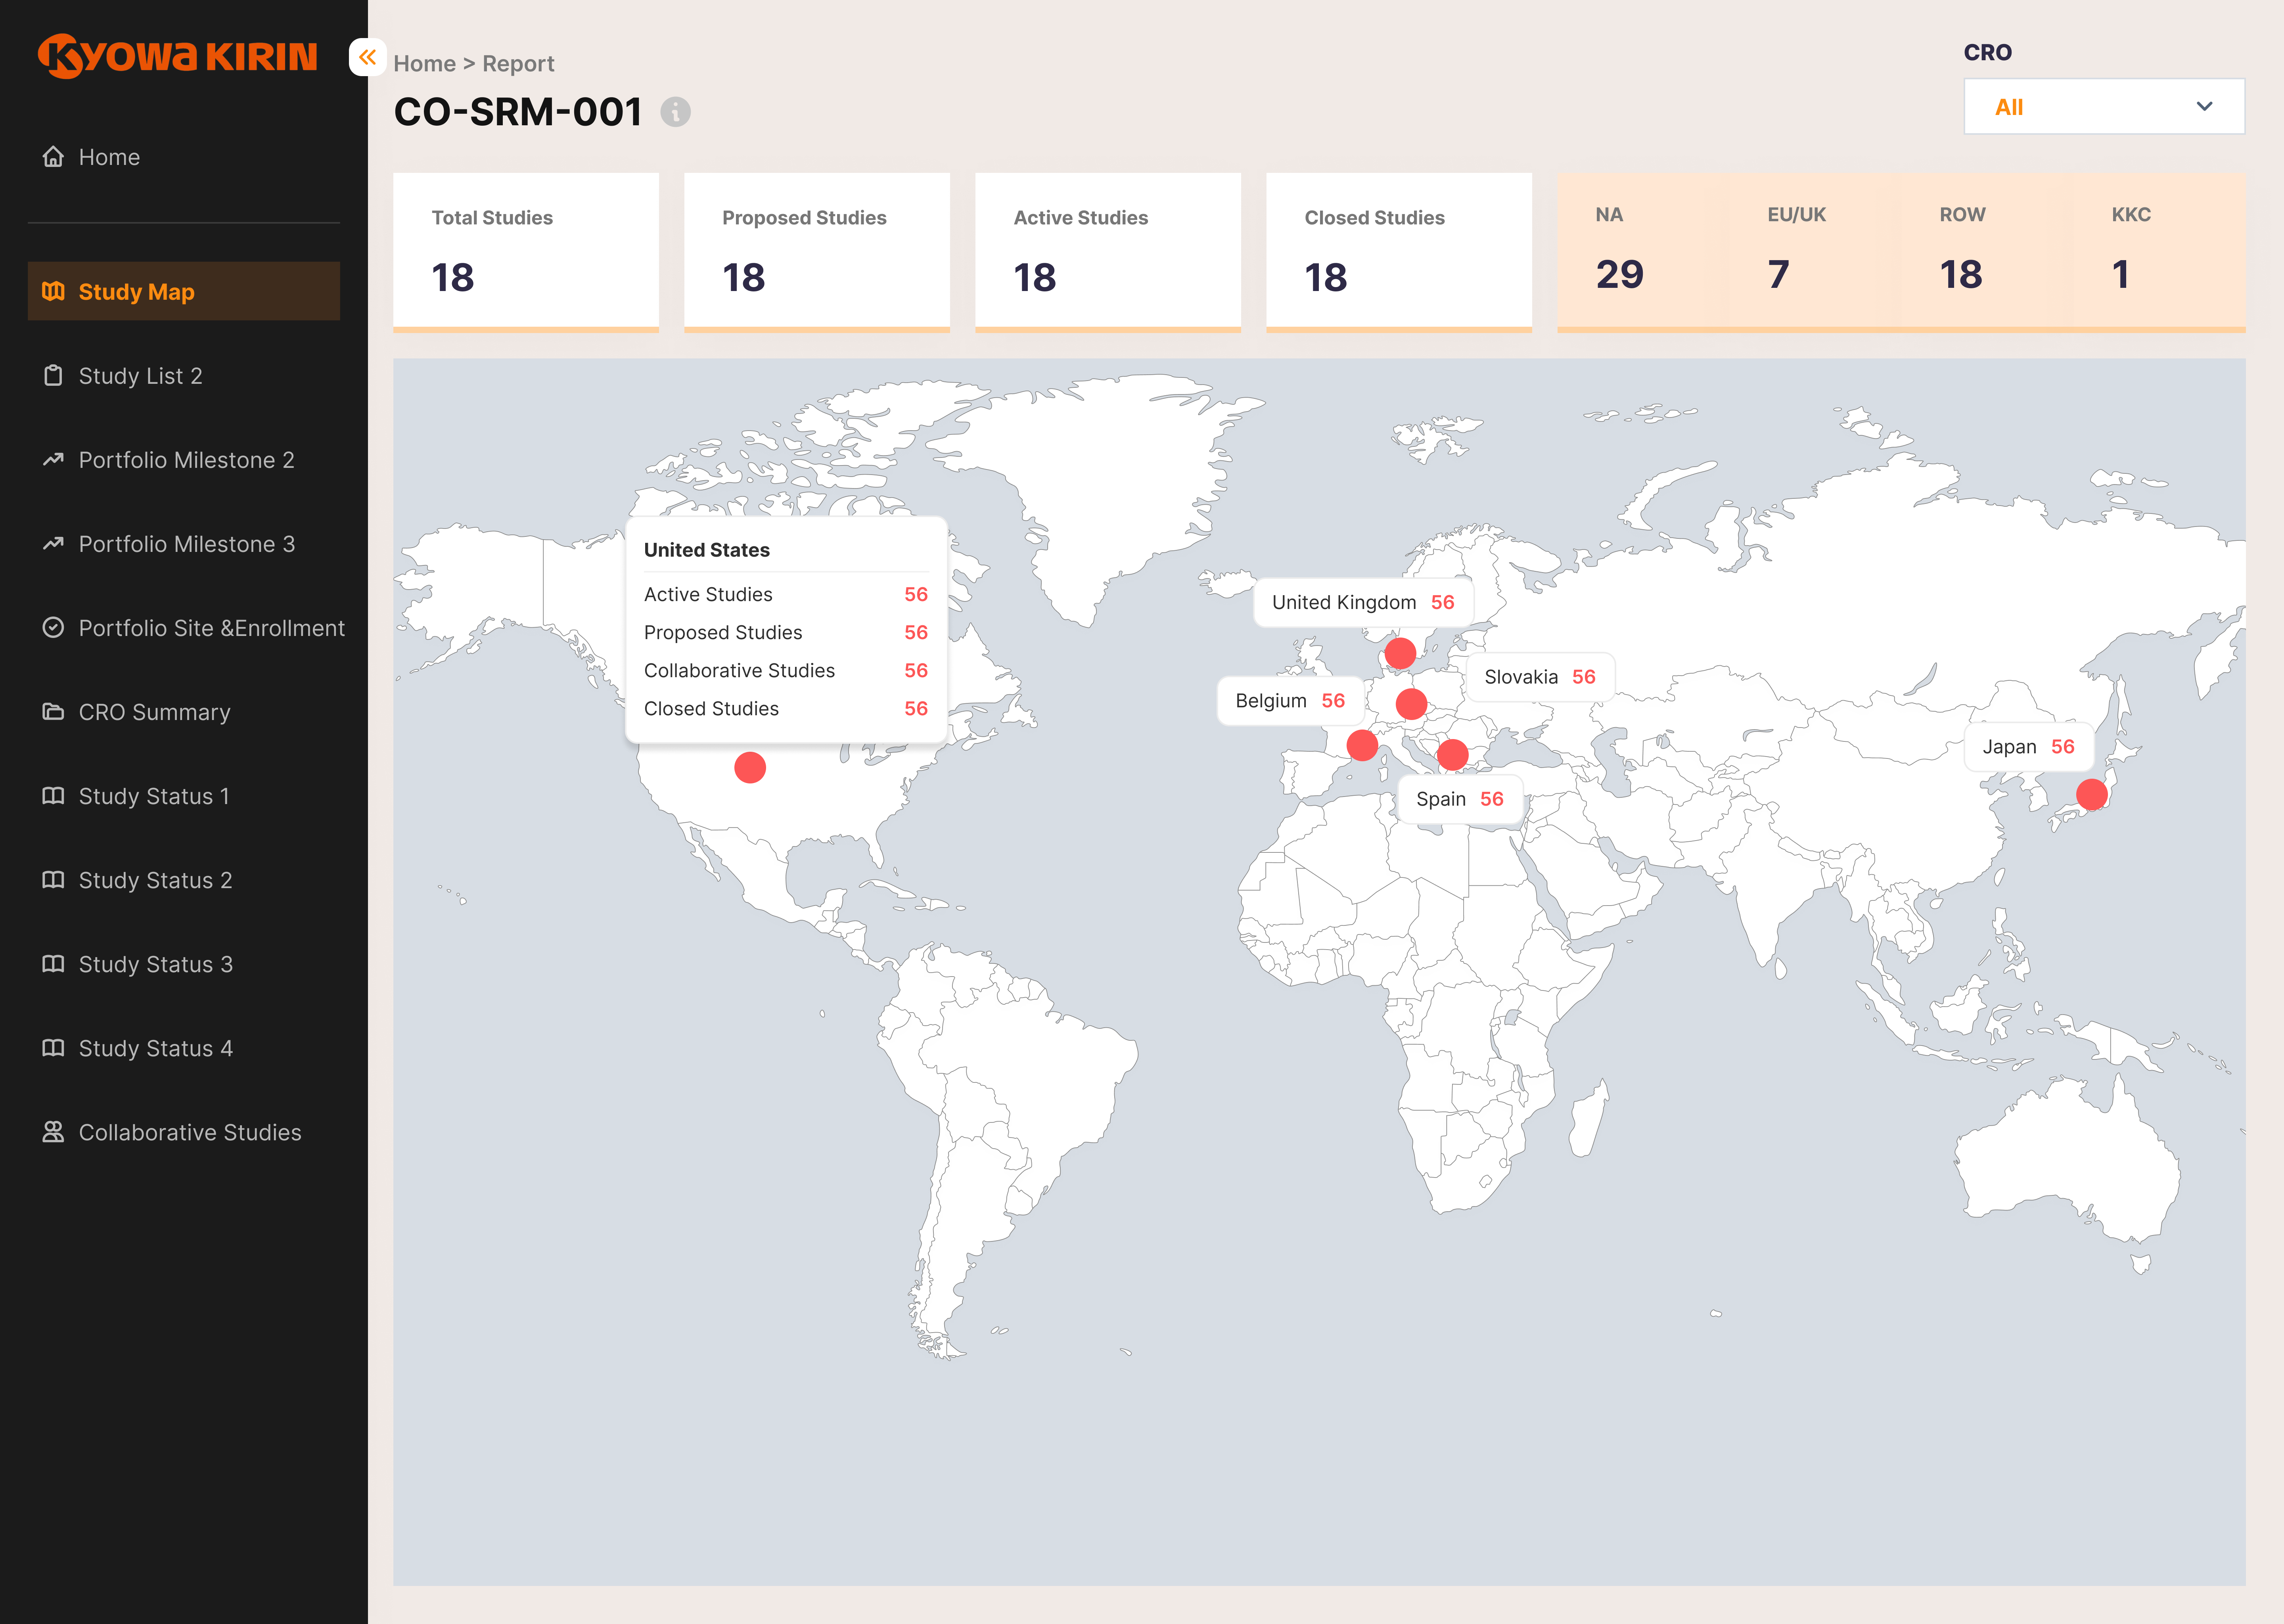Open the Collaborative Studies page
The height and width of the screenshot is (1624, 2284).
(x=184, y=1131)
